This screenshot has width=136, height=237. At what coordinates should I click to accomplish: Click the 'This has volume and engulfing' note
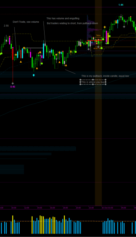(63, 19)
